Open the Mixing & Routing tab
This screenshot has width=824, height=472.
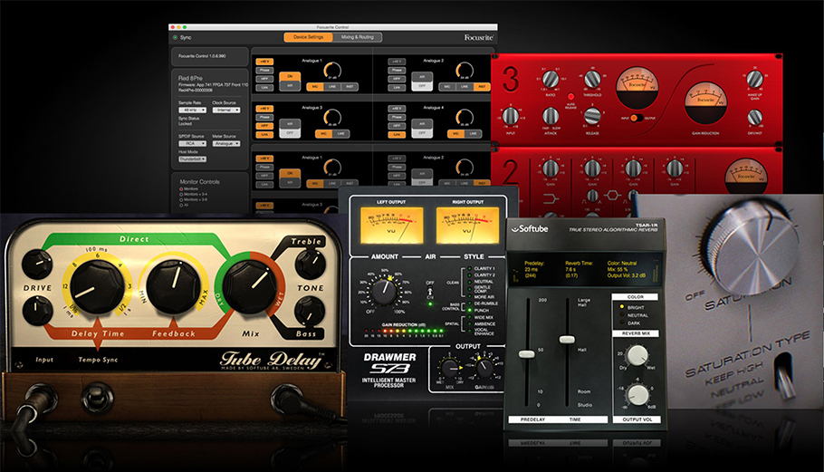point(358,37)
